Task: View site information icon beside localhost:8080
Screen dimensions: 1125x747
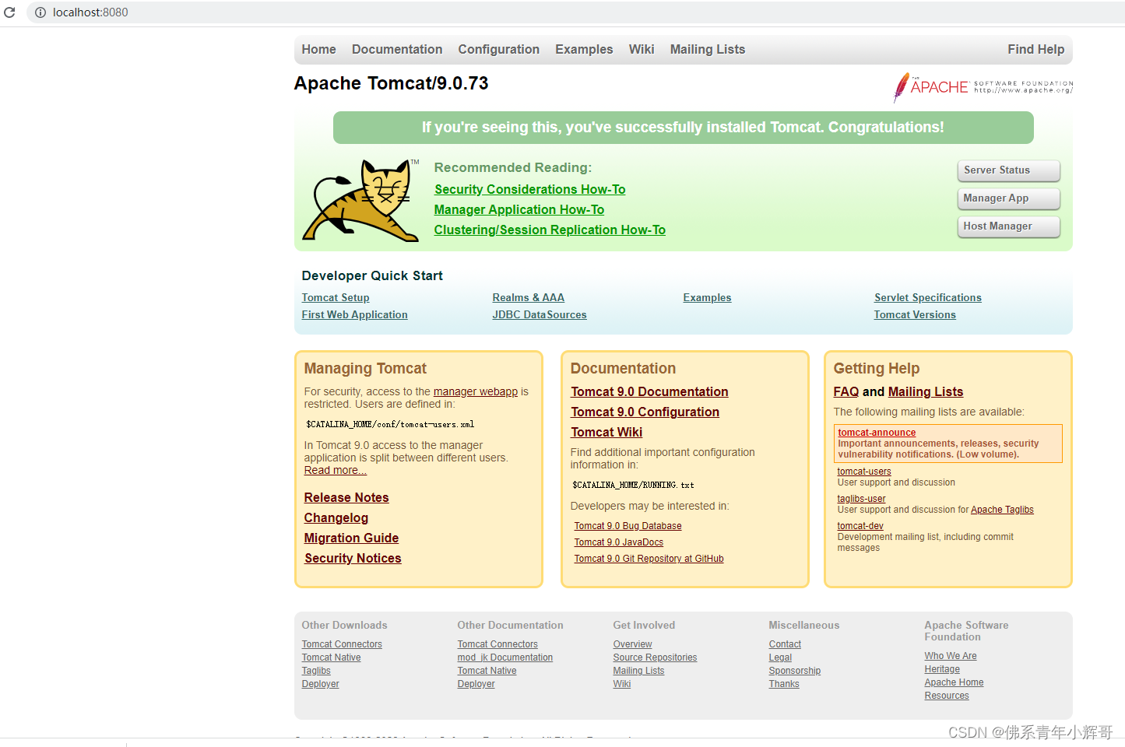Action: (40, 12)
